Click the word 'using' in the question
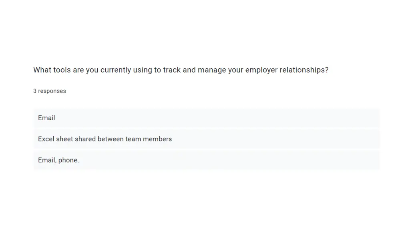 click(x=143, y=70)
